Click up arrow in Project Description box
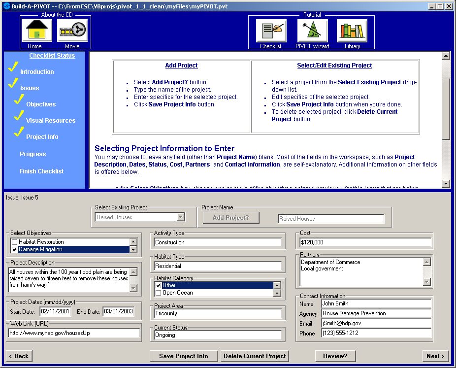 pyautogui.click(x=133, y=272)
